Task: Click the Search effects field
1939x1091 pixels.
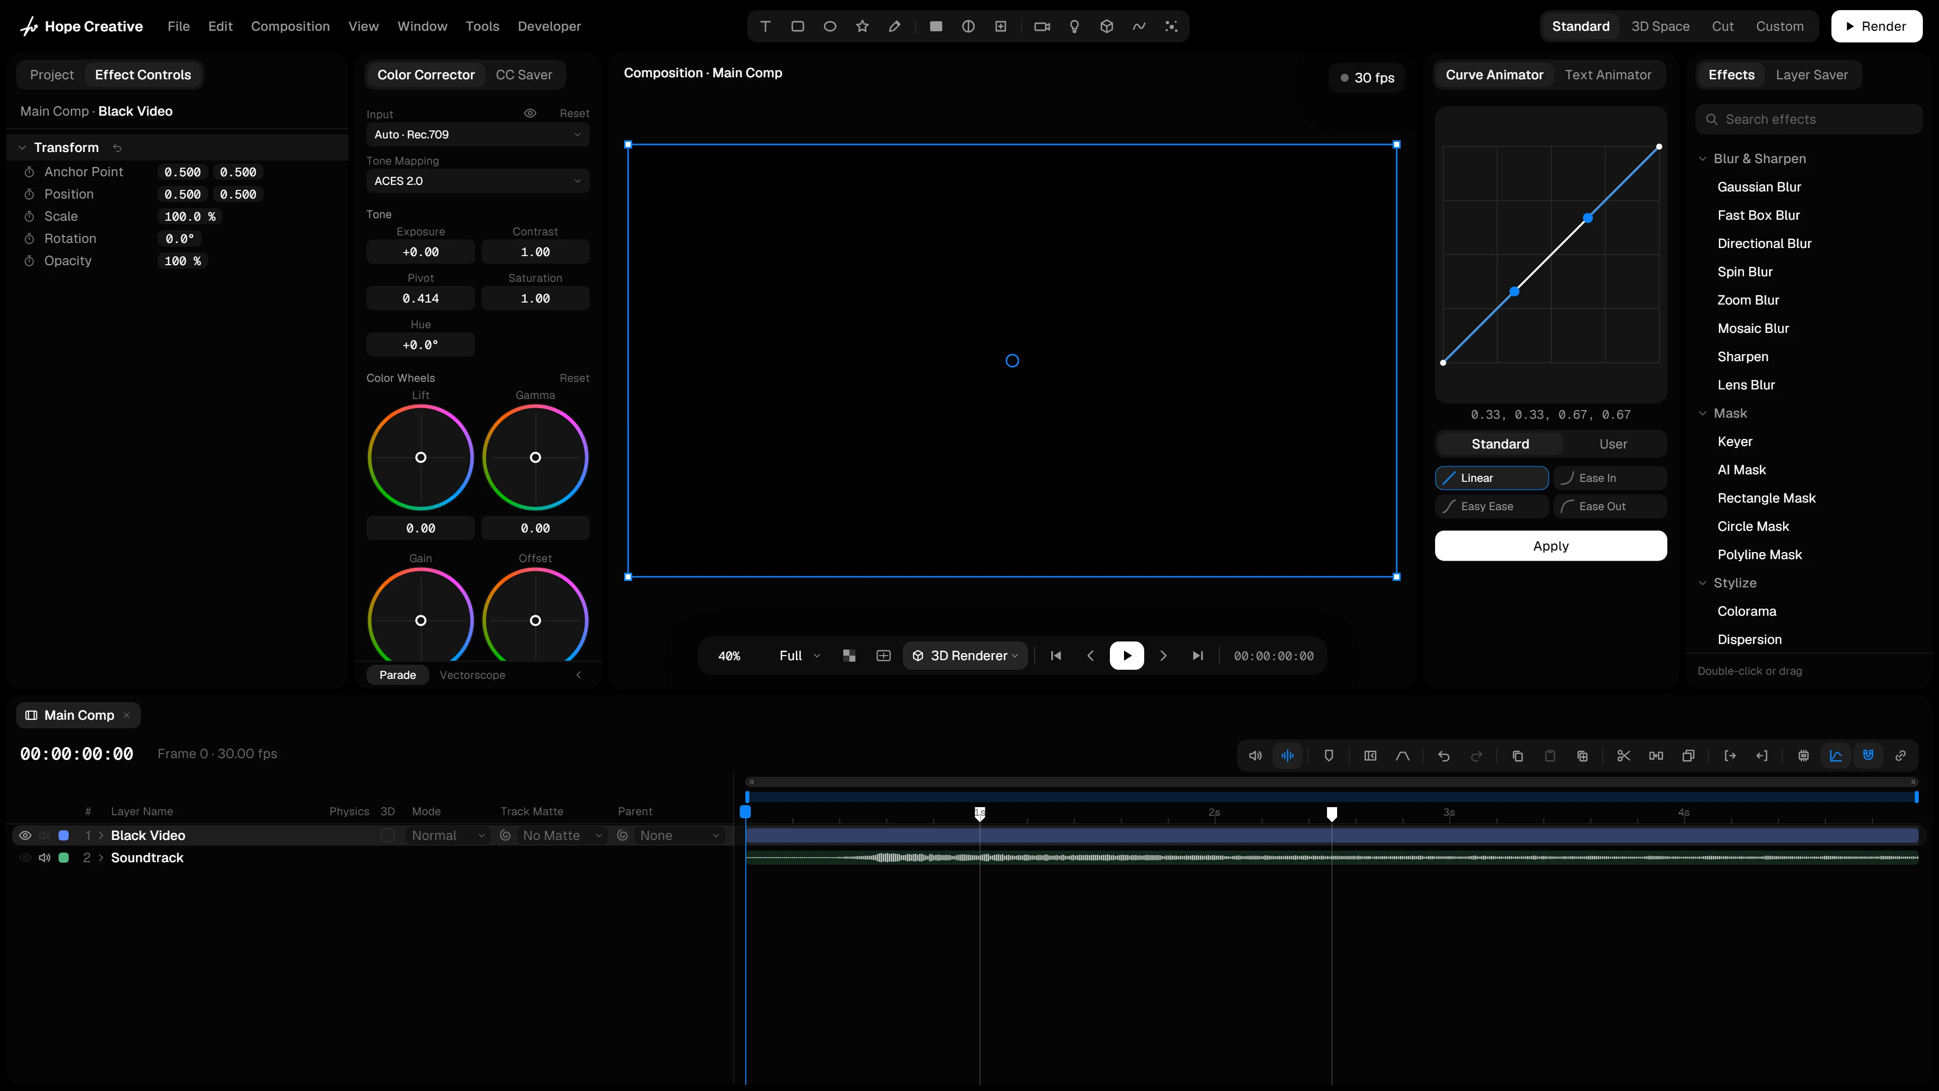Action: (x=1809, y=120)
